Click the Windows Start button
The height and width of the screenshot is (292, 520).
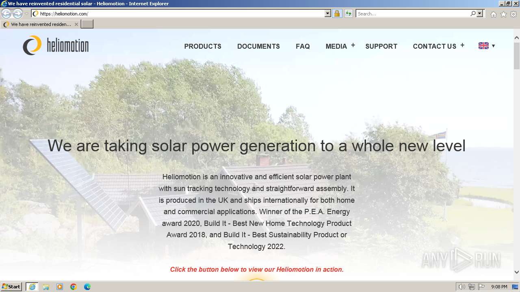click(x=11, y=287)
